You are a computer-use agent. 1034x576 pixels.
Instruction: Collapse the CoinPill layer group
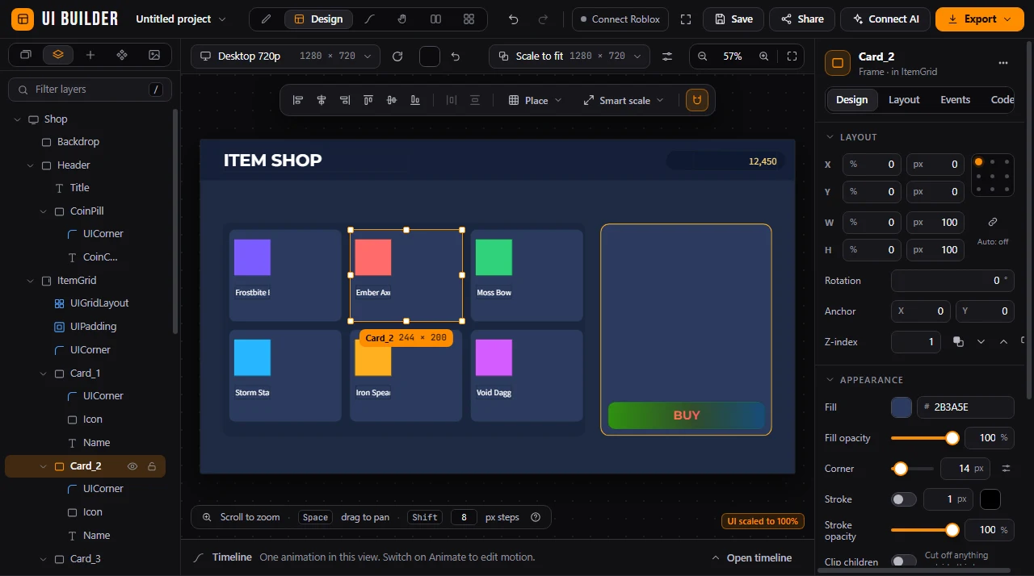point(44,211)
